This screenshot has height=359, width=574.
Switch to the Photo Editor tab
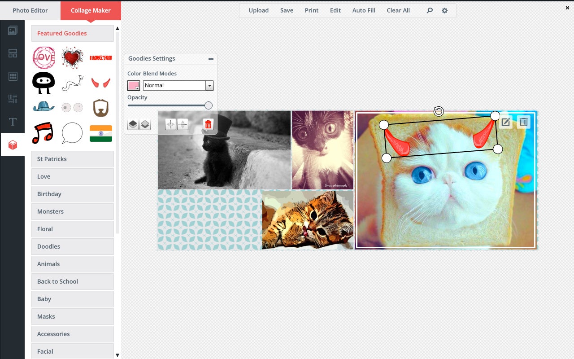30,10
